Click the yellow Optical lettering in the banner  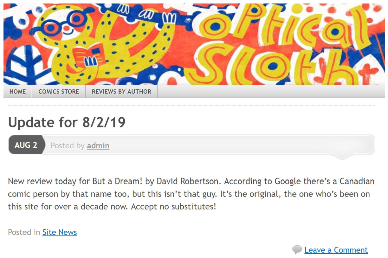point(285,27)
